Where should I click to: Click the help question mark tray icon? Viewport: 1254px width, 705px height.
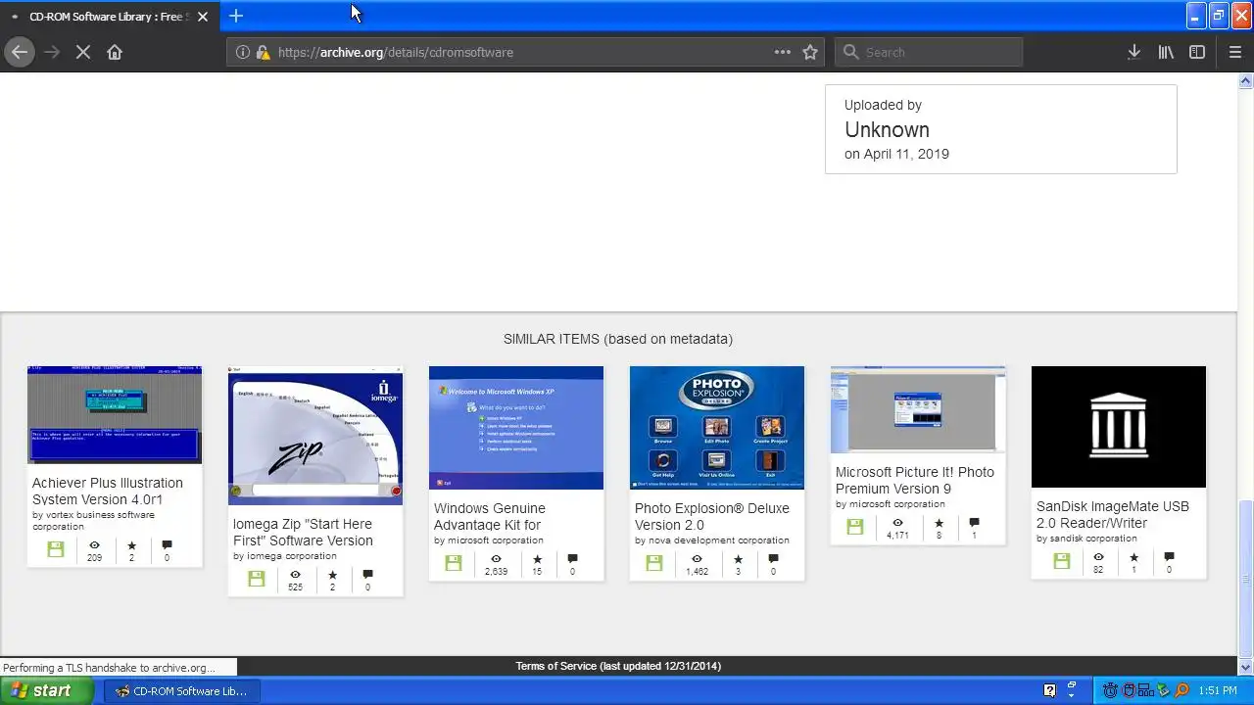pyautogui.click(x=1049, y=690)
